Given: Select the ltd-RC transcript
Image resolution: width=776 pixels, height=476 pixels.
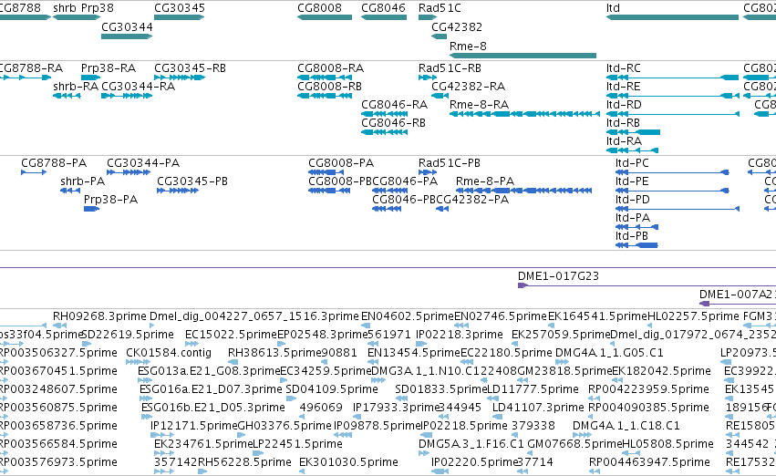Looking at the screenshot, I should click(673, 78).
